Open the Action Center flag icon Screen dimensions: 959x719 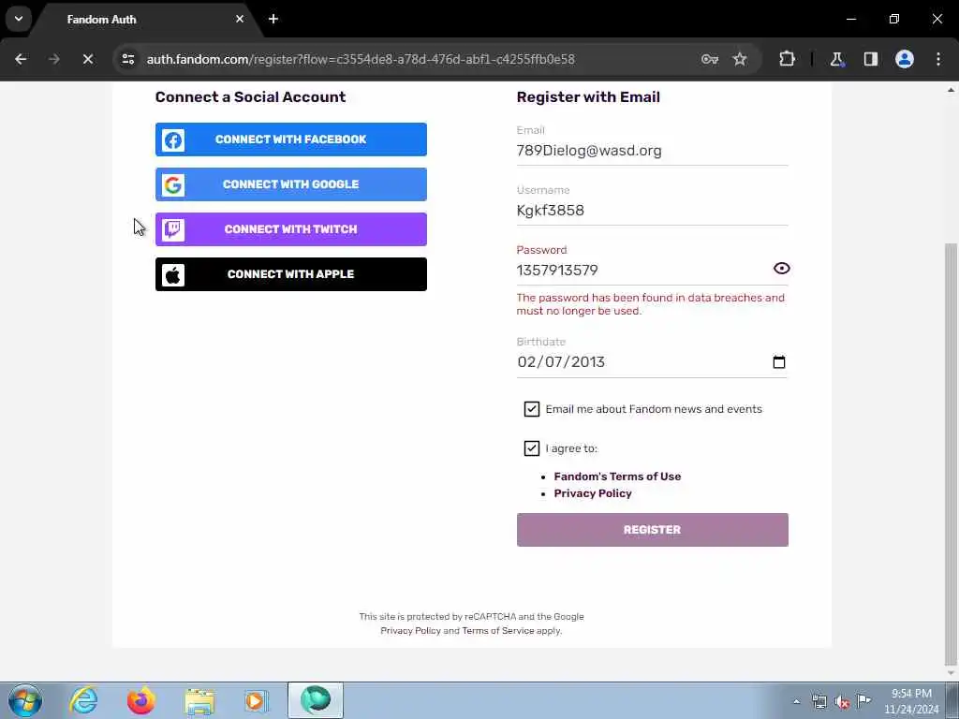tap(863, 700)
